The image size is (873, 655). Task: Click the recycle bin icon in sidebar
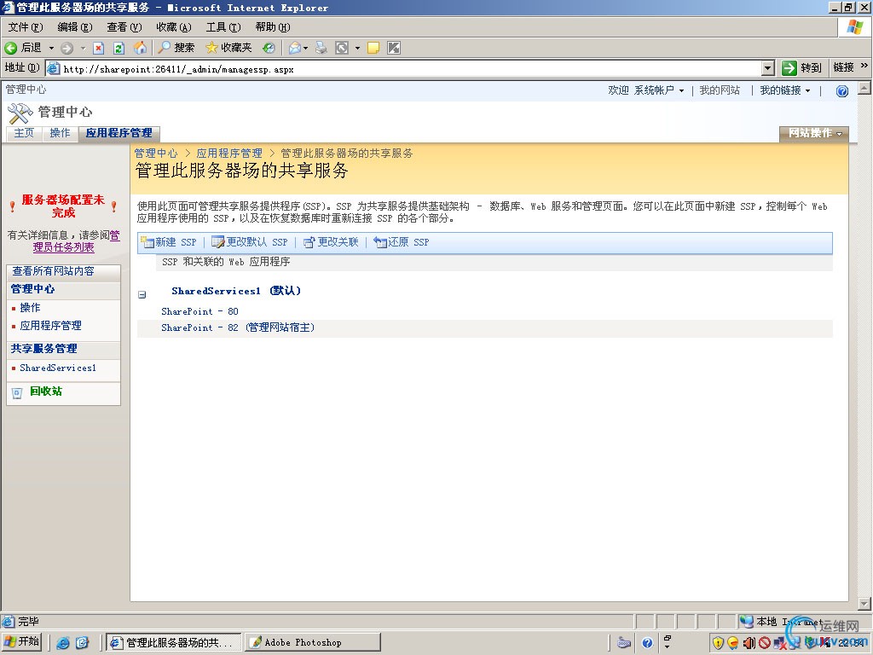point(17,393)
